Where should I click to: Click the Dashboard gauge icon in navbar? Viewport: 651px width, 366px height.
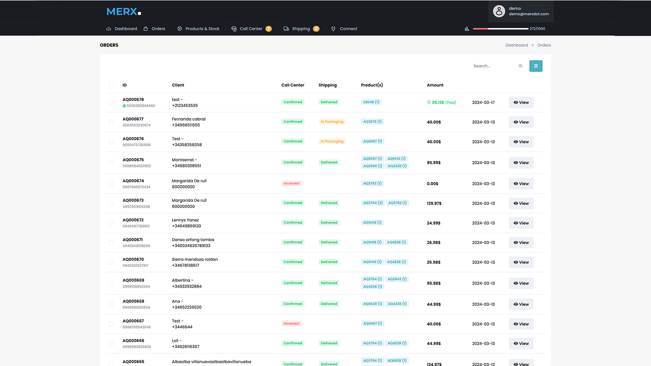click(109, 29)
